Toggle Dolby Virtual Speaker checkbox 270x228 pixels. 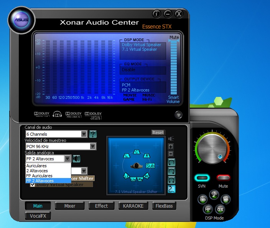(x=32, y=185)
